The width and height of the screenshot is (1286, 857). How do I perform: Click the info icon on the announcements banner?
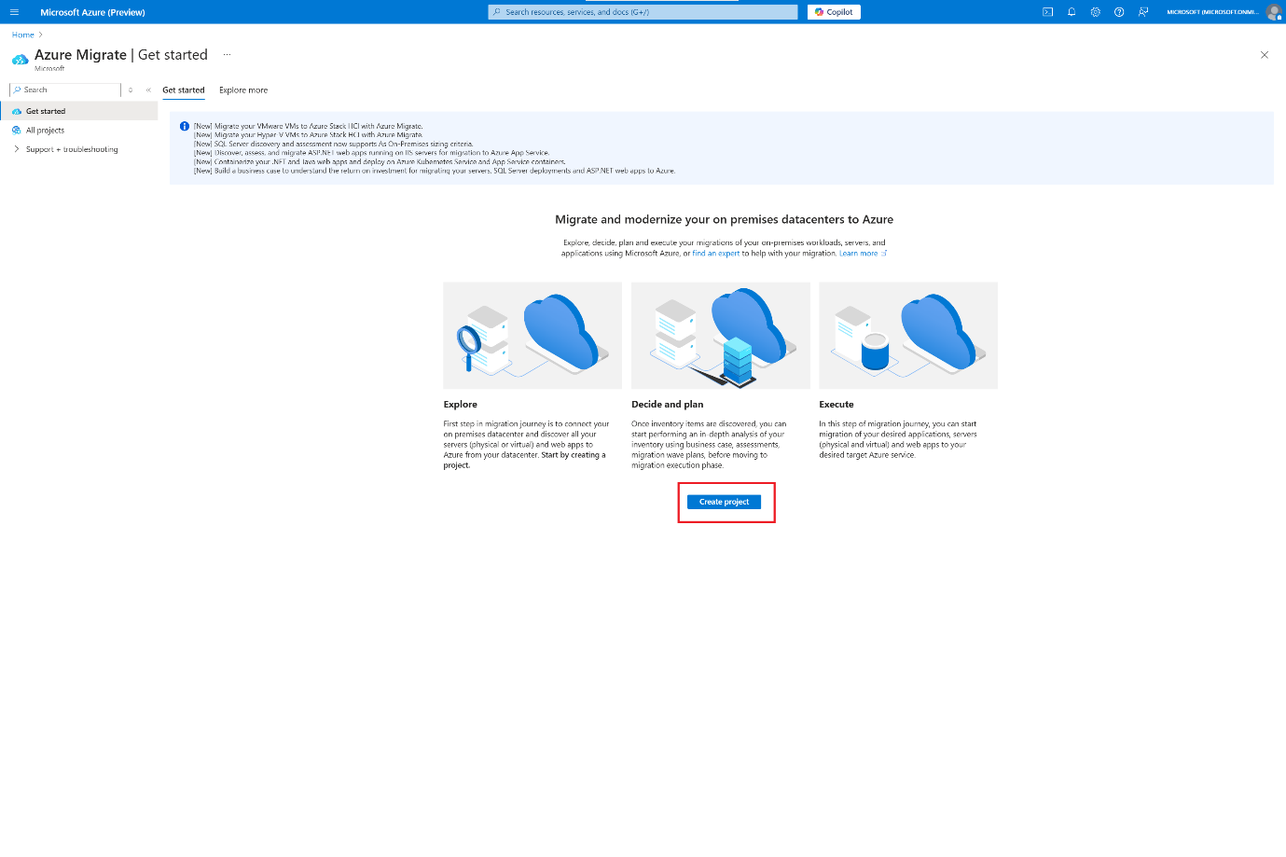(183, 126)
